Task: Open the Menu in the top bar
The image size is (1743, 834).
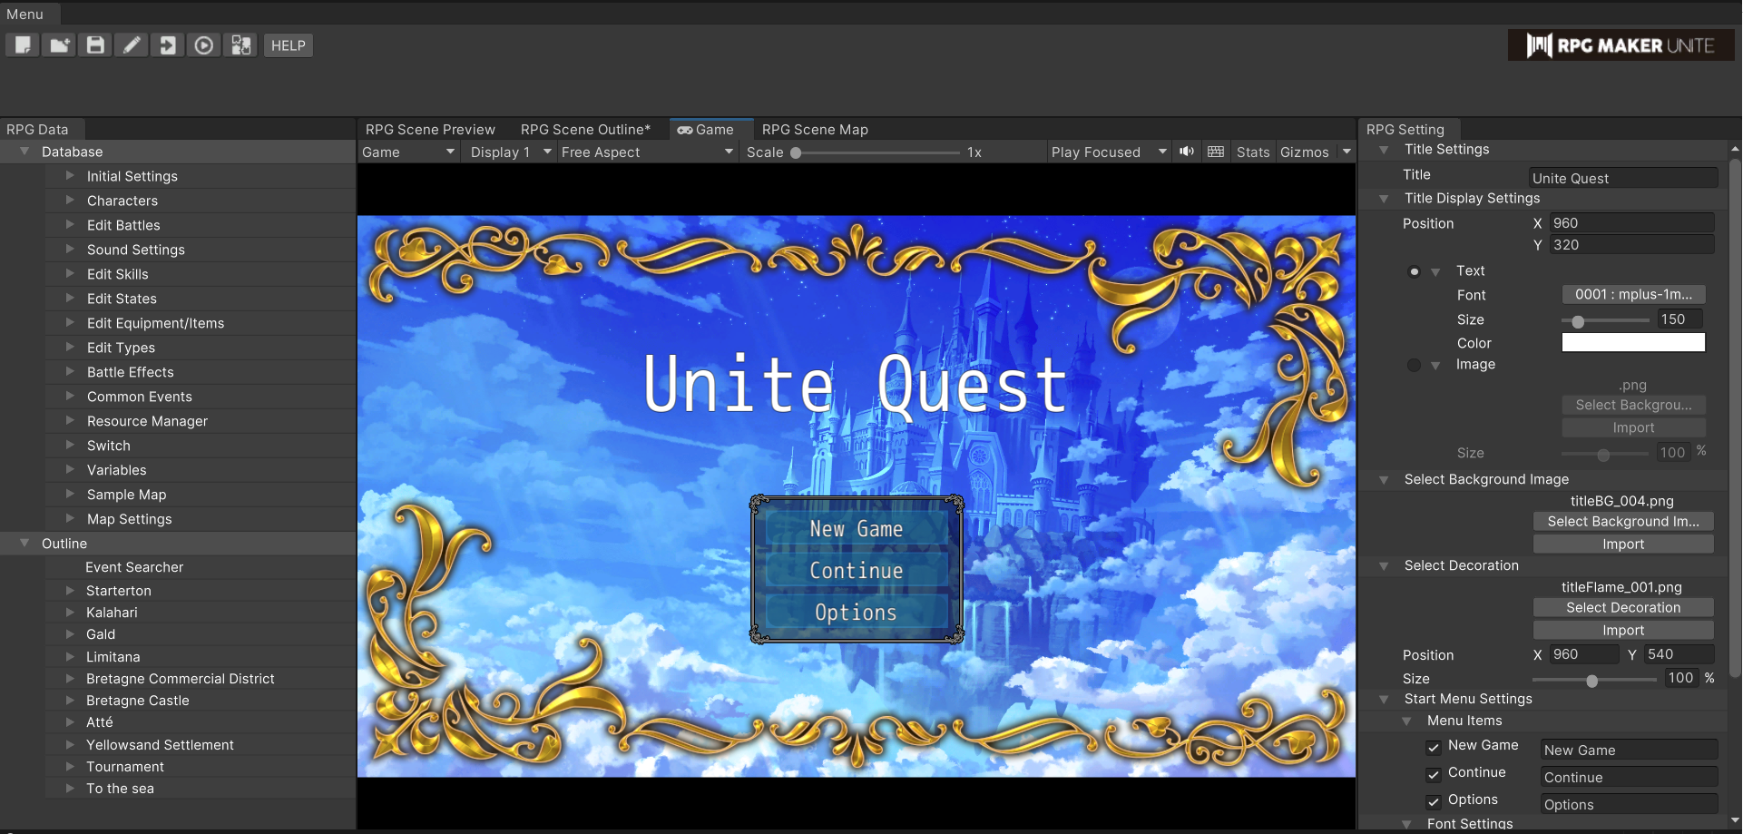Action: [x=25, y=15]
